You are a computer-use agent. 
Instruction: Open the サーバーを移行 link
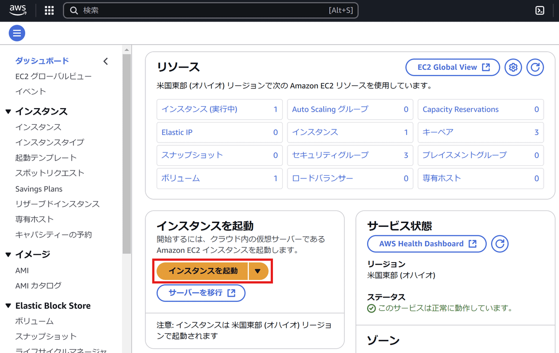tap(201, 293)
